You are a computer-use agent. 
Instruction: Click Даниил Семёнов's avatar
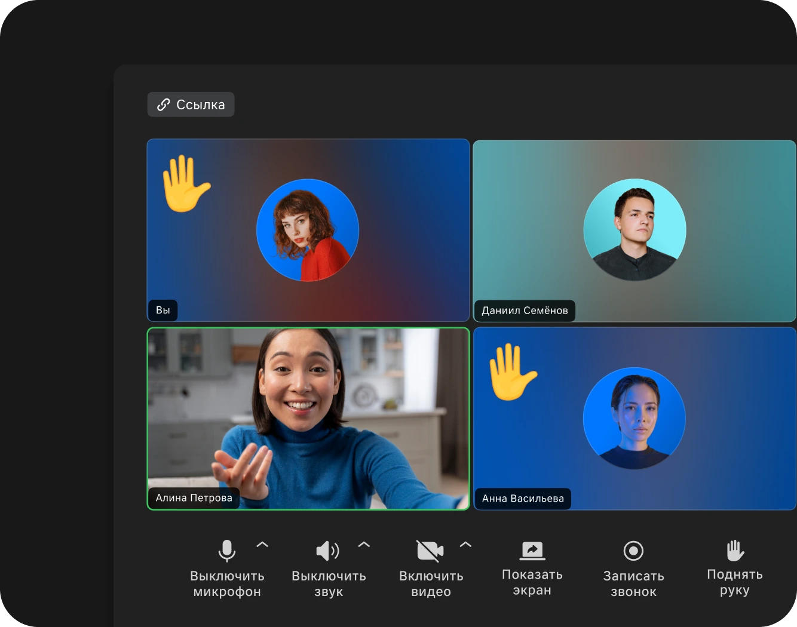(x=634, y=230)
